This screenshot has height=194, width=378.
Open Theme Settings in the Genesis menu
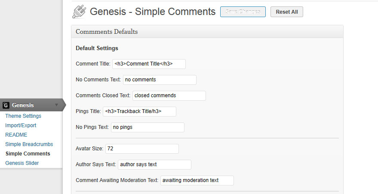click(x=23, y=116)
